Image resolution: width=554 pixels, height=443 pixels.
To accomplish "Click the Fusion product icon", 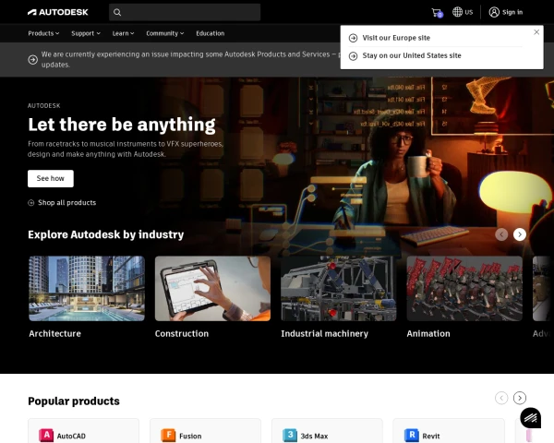I will [168, 436].
